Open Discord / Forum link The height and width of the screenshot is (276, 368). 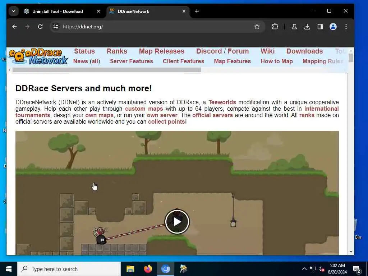pos(222,51)
